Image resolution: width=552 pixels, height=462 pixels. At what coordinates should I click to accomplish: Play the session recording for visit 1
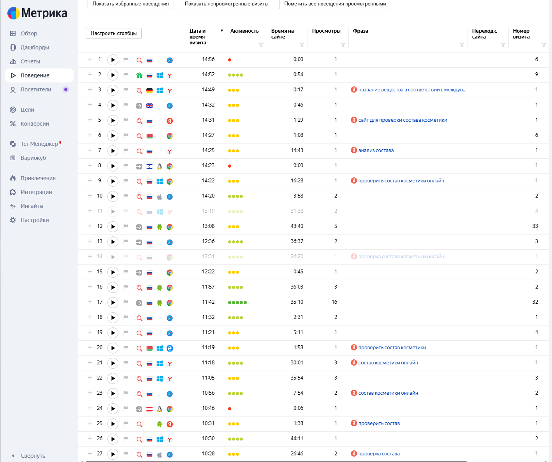click(113, 60)
